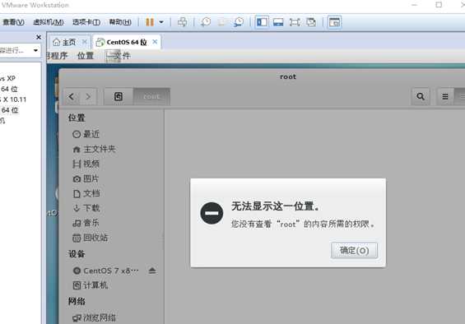Switch to list view icon
465x324 pixels.
tap(445, 96)
